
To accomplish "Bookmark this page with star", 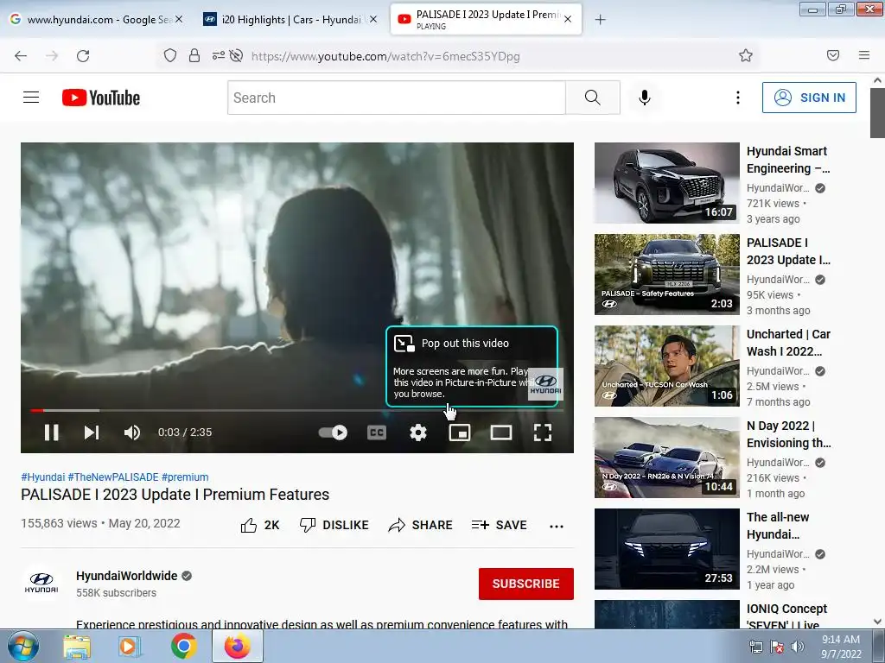I will click(x=746, y=55).
